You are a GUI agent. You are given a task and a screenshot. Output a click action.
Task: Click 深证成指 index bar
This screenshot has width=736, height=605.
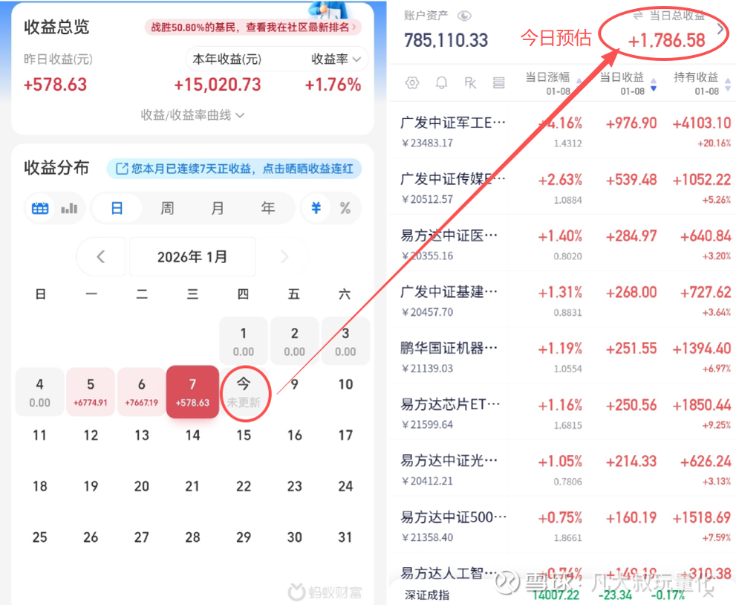click(x=561, y=595)
